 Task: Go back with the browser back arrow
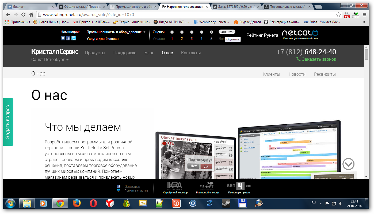(8, 15)
